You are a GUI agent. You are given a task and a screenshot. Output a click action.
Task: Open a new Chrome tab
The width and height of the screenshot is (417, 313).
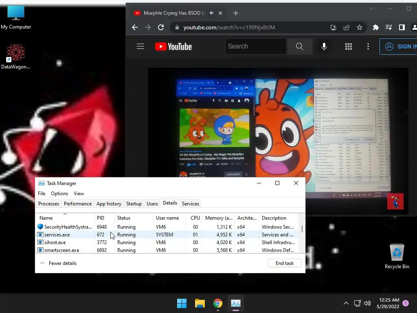pyautogui.click(x=236, y=13)
